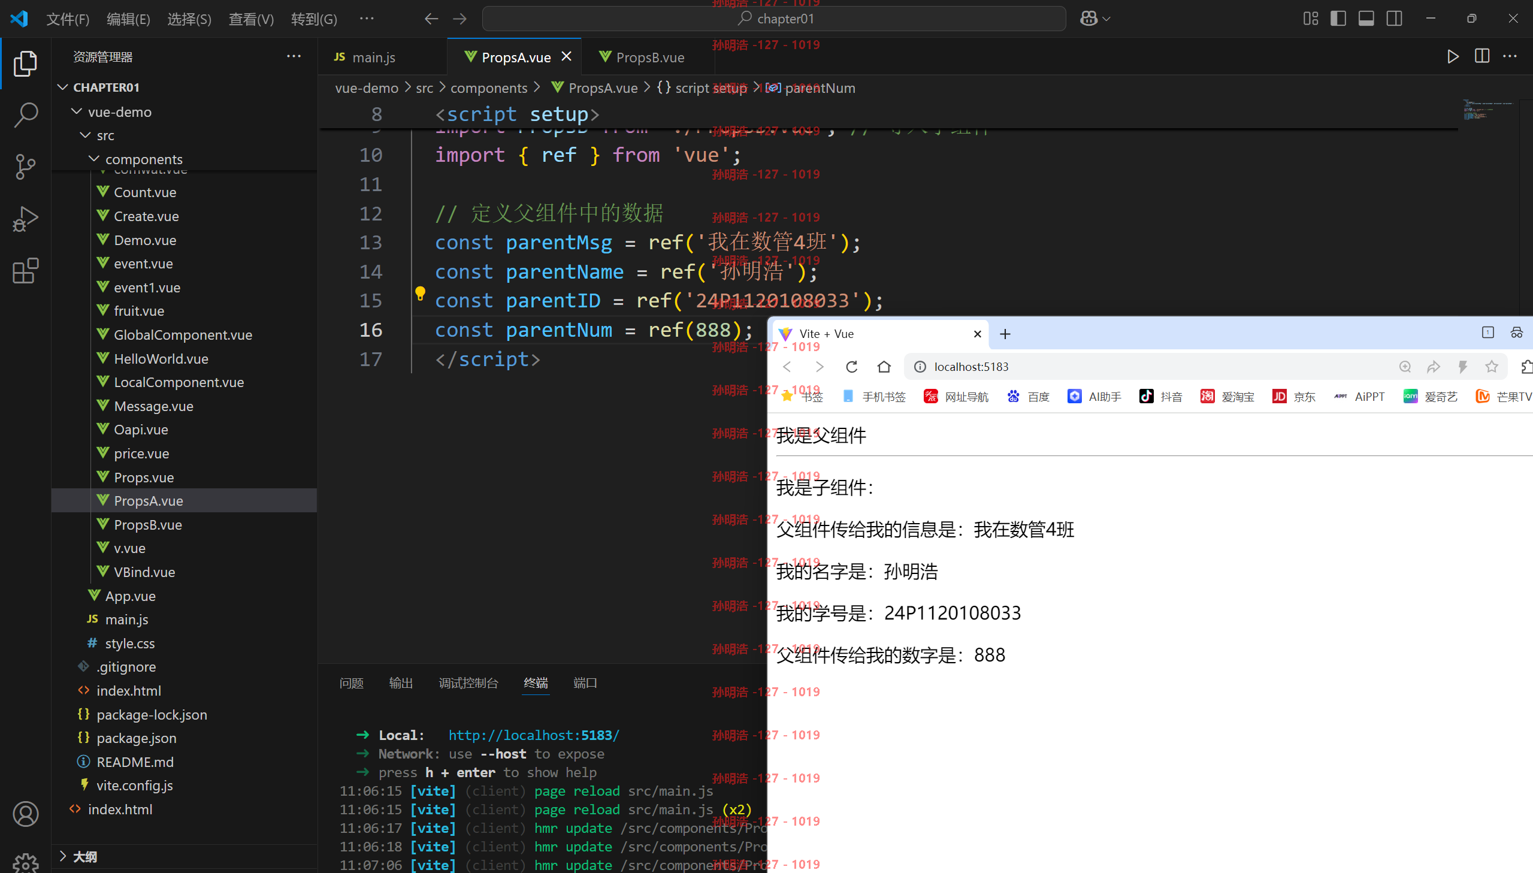
Task: Open HelloWorld.vue in file tree
Action: click(161, 358)
